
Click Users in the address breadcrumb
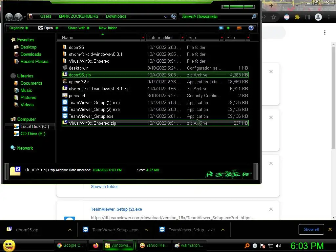[46, 16]
